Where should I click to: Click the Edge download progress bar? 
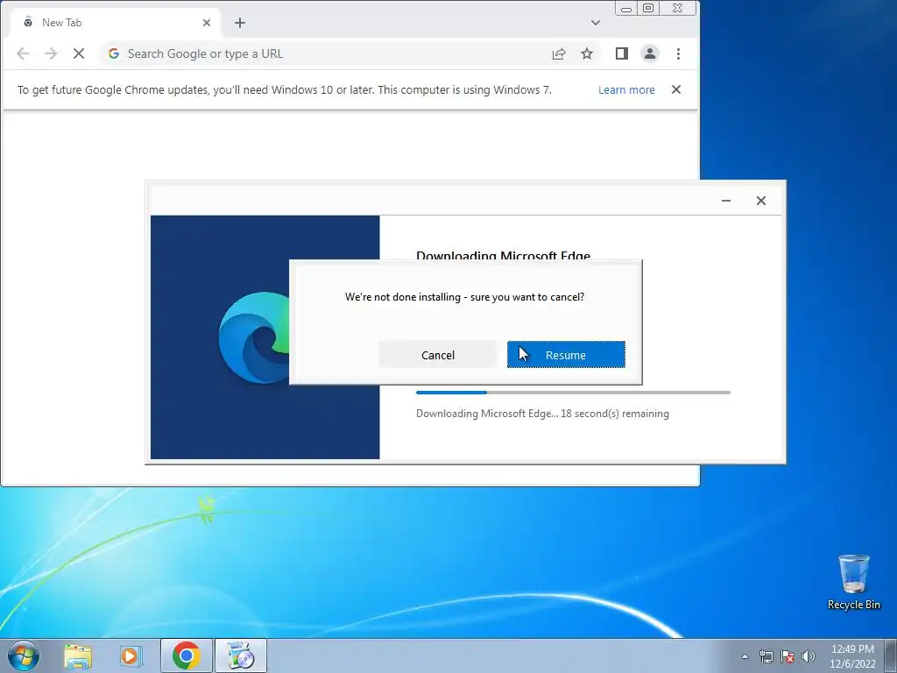[x=573, y=393]
